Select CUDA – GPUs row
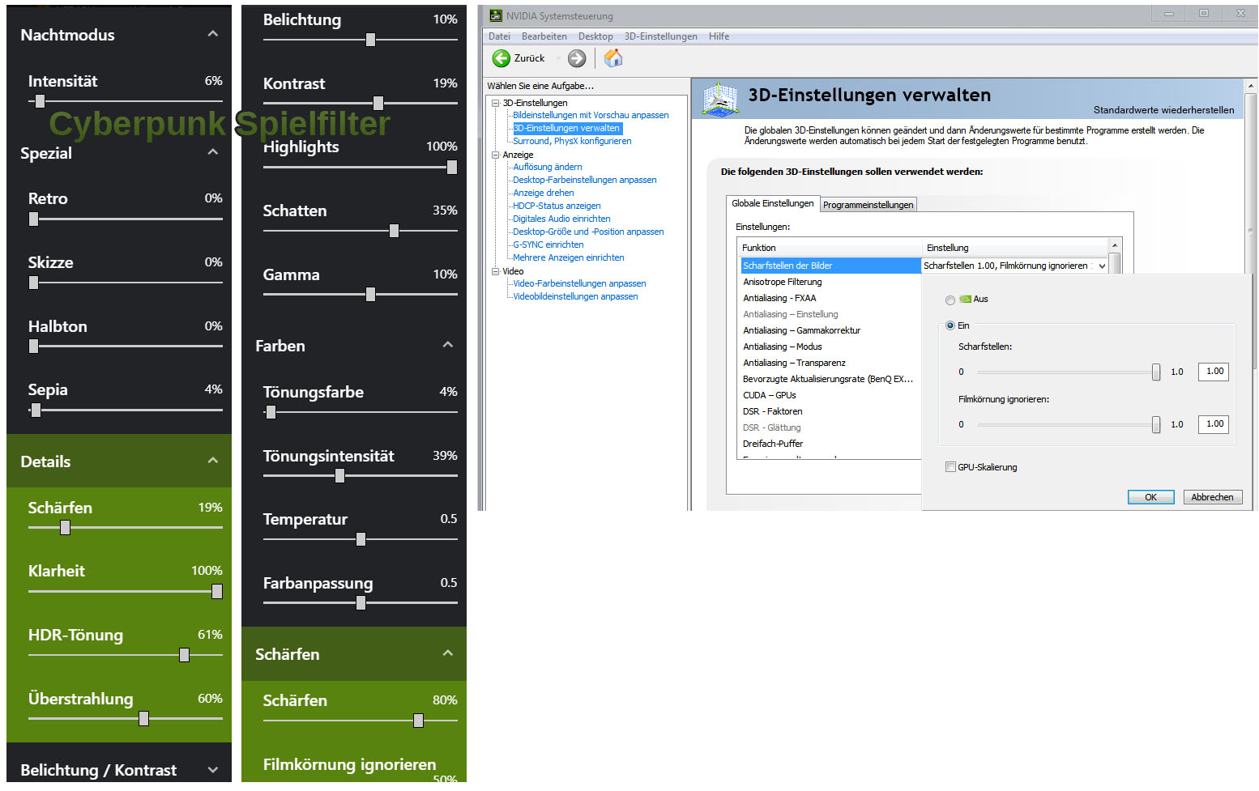This screenshot has width=1259, height=791. 830,395
